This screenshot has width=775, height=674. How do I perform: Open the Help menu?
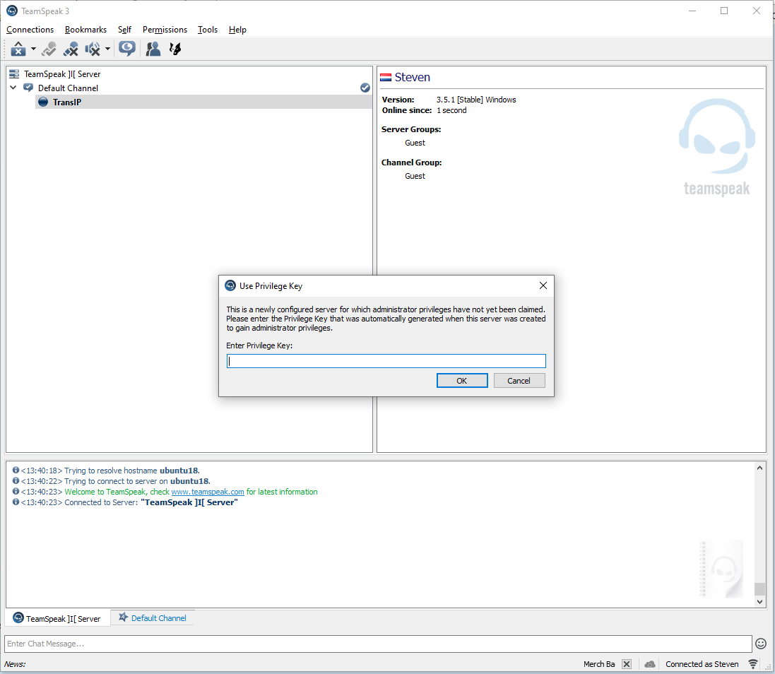pos(237,30)
